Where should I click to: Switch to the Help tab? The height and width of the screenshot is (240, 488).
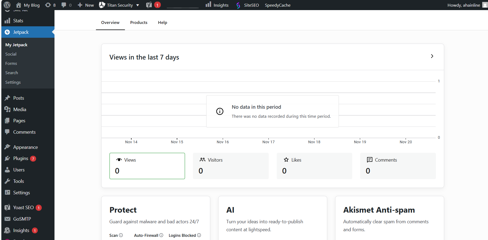[162, 23]
